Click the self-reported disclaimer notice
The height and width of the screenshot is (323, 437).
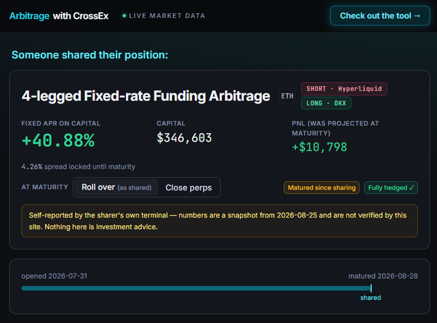tap(219, 221)
